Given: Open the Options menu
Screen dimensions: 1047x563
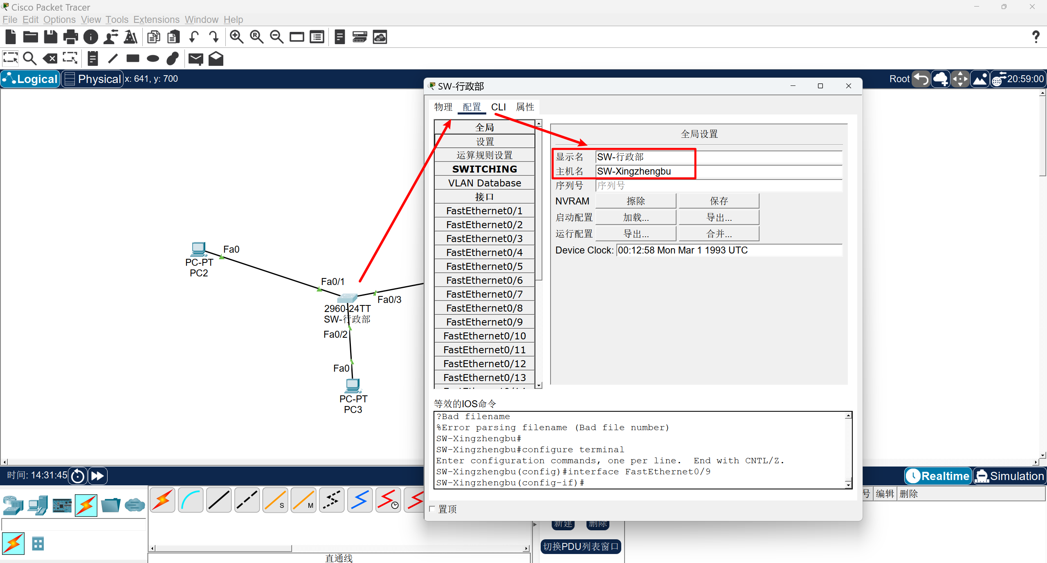Looking at the screenshot, I should (x=59, y=20).
